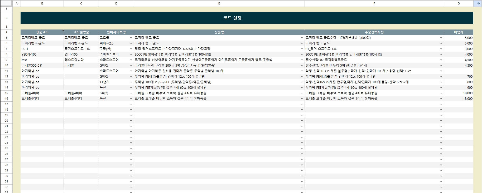Expand the product-name dropdown in row 7
The height and width of the screenshot is (193, 482).
[302, 49]
